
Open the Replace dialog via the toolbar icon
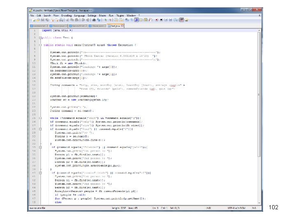pos(99,20)
